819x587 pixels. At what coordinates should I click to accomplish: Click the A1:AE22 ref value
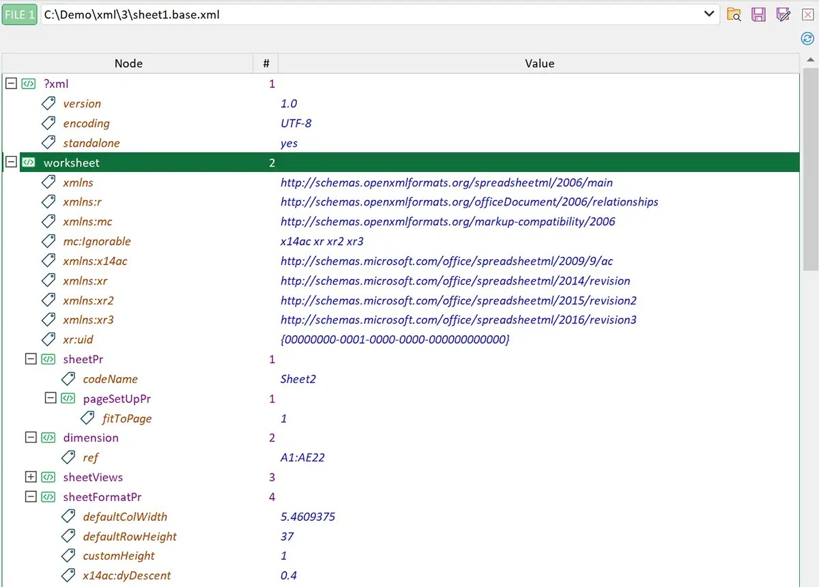point(302,457)
